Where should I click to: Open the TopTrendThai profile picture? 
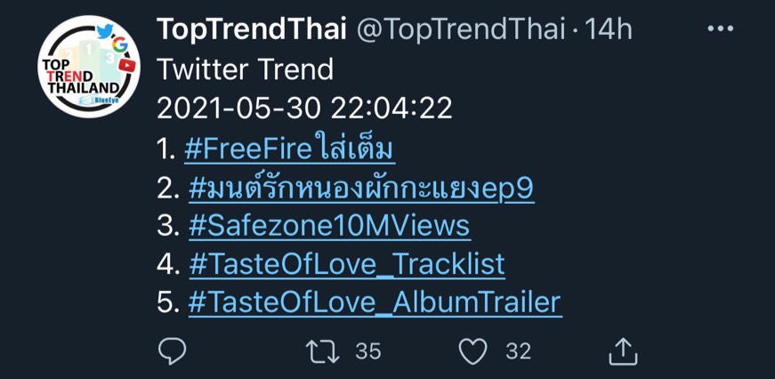pos(88,66)
